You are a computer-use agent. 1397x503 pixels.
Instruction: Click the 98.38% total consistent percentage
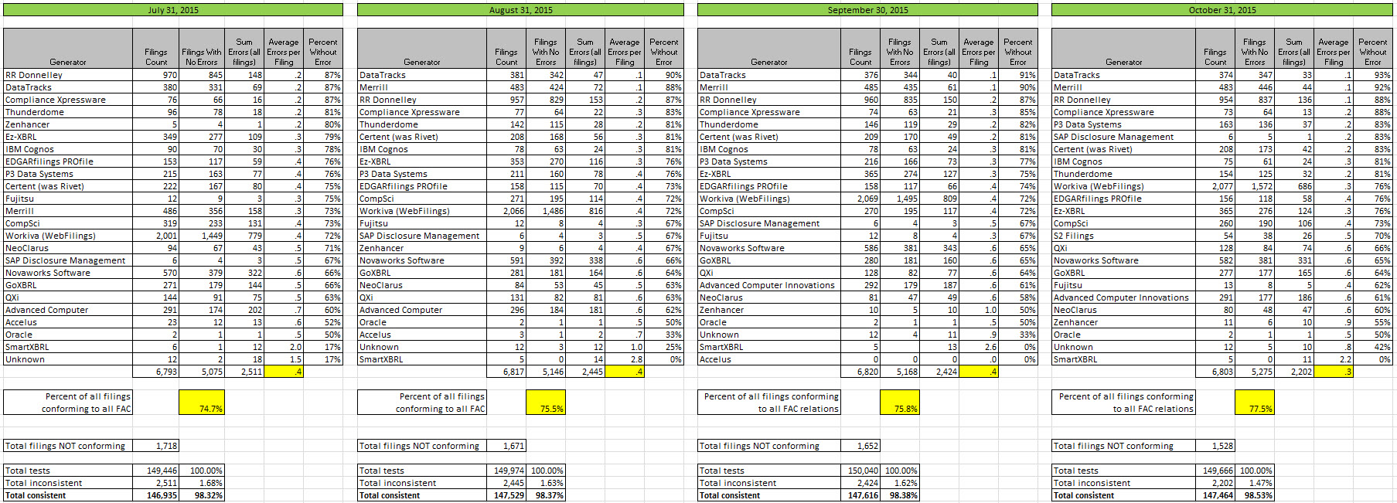pyautogui.click(x=900, y=495)
